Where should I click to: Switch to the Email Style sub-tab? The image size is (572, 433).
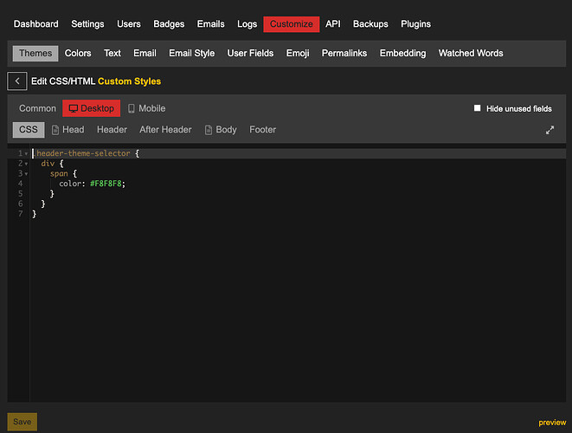(x=192, y=54)
